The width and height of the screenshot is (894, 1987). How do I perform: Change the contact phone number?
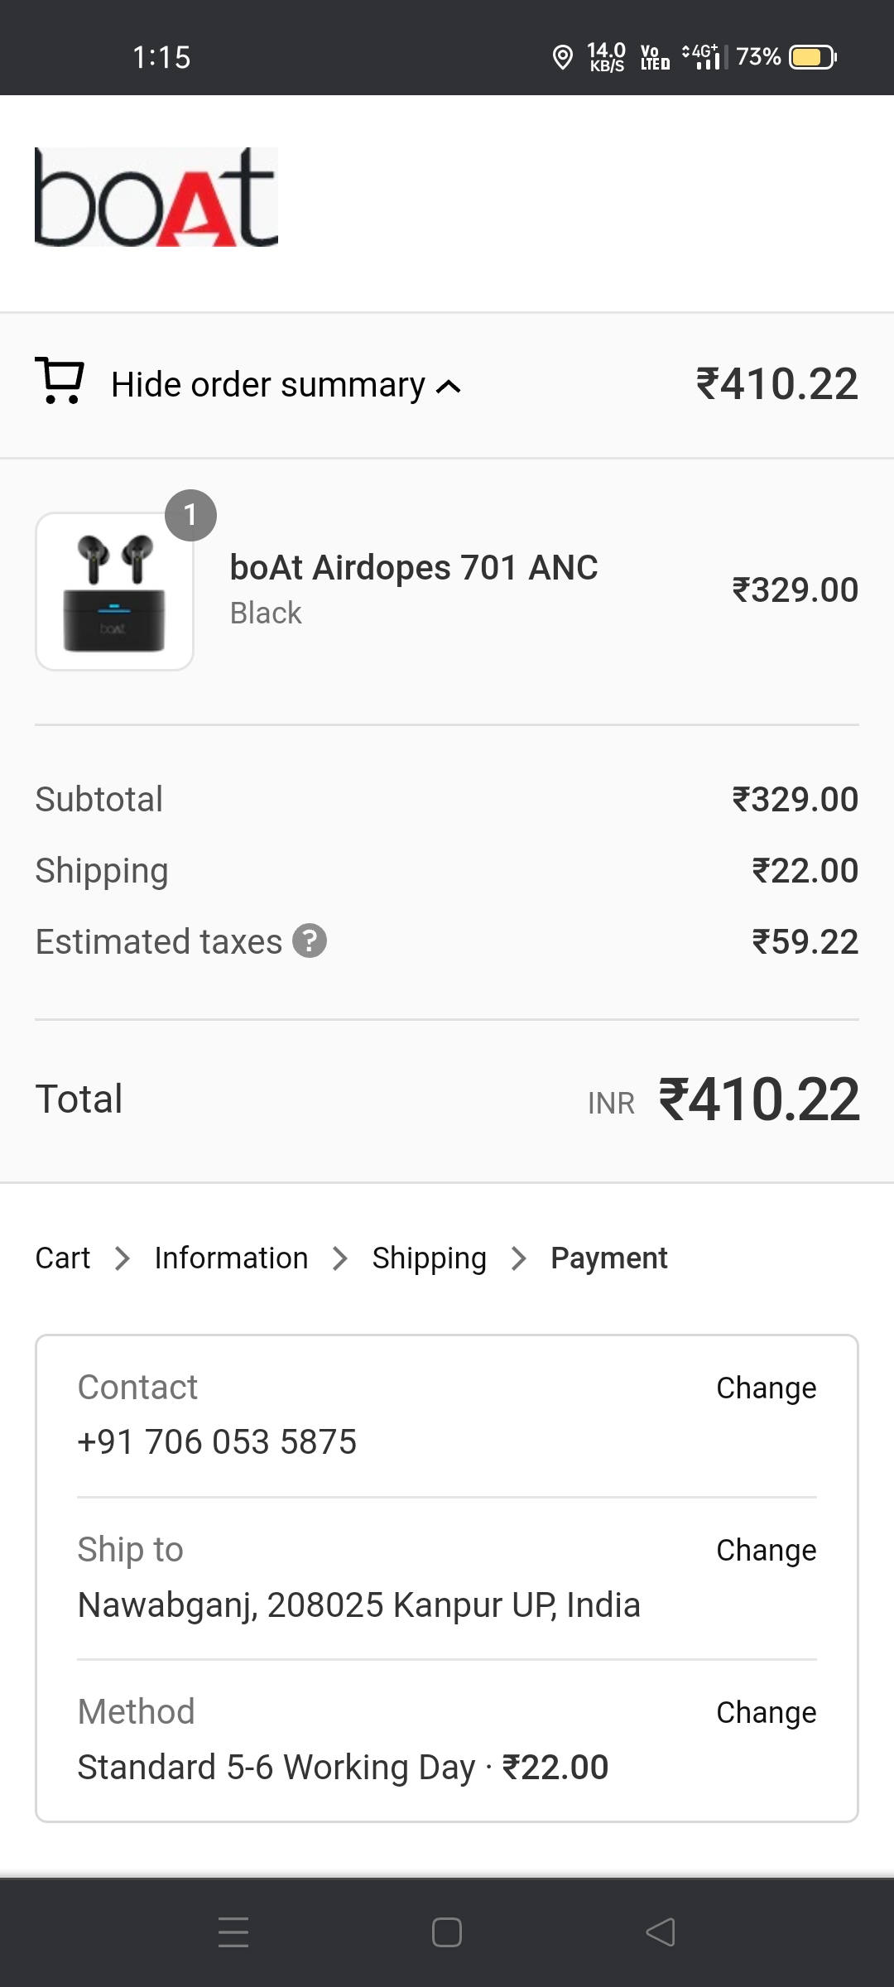tap(766, 1388)
